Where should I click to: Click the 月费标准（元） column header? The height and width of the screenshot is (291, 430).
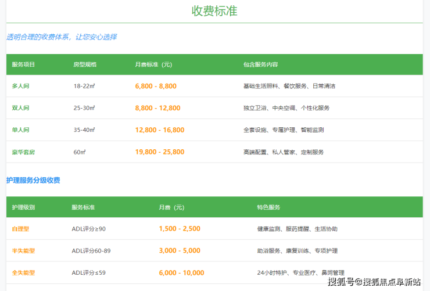pyautogui.click(x=153, y=64)
